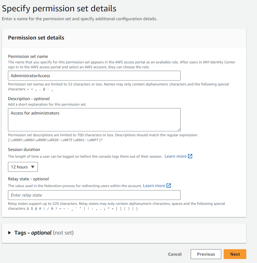Viewport: 257px width, 263px height.
Task: Click the Description - optional label
Action: tap(29, 99)
